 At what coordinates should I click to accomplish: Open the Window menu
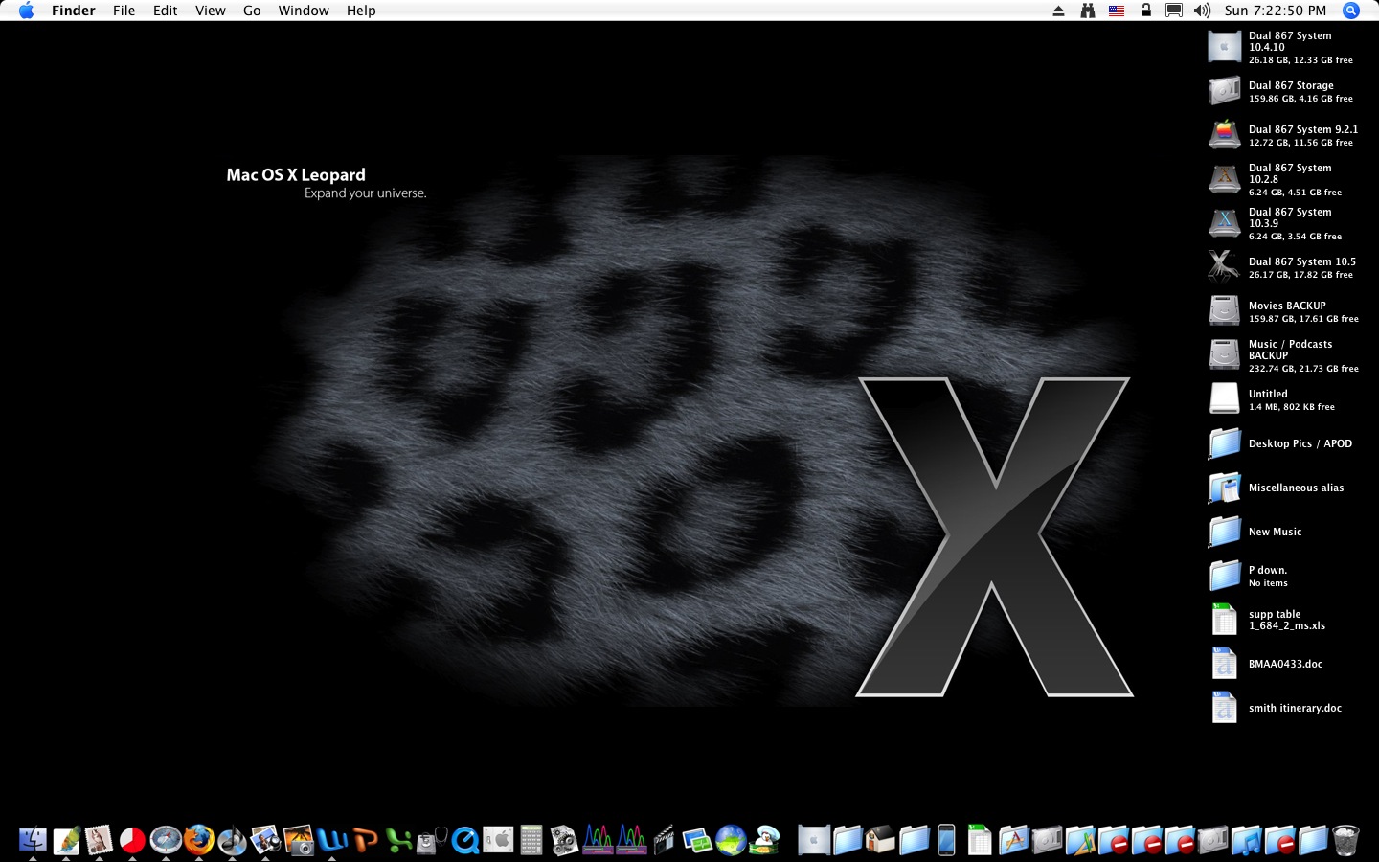(x=304, y=11)
